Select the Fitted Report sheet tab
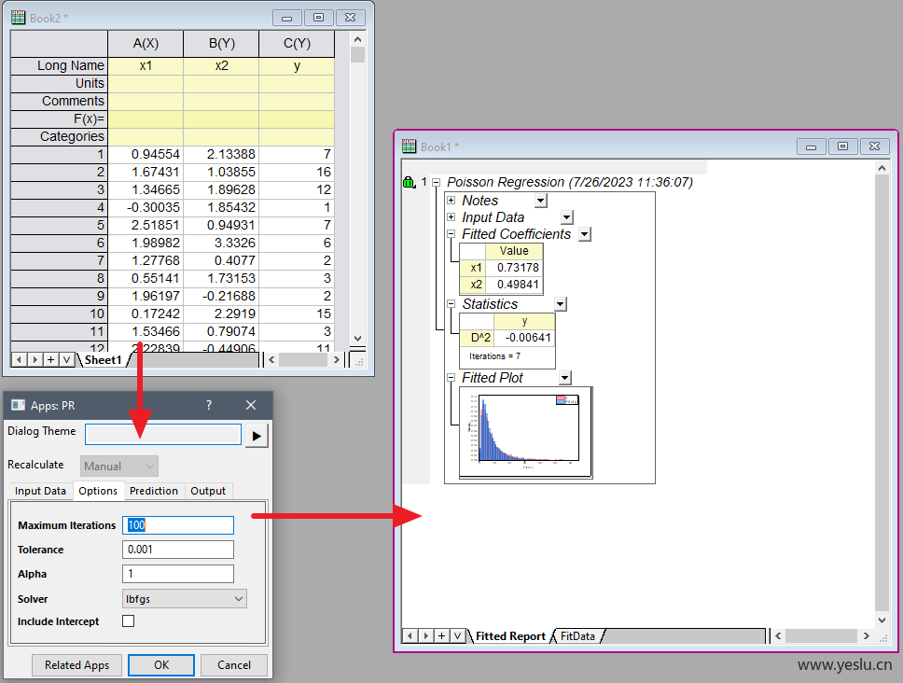The height and width of the screenshot is (683, 903). pyautogui.click(x=510, y=635)
